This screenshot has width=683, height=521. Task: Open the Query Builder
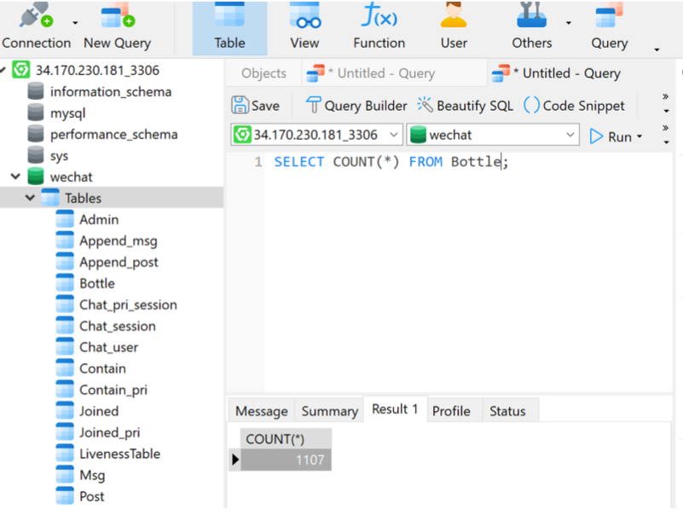(356, 106)
